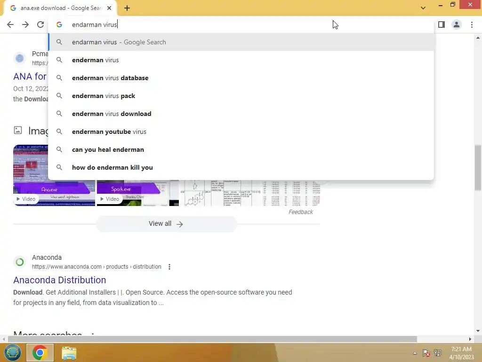
Task: Click the horizontal scrollbar right arrow
Action: coord(470,339)
